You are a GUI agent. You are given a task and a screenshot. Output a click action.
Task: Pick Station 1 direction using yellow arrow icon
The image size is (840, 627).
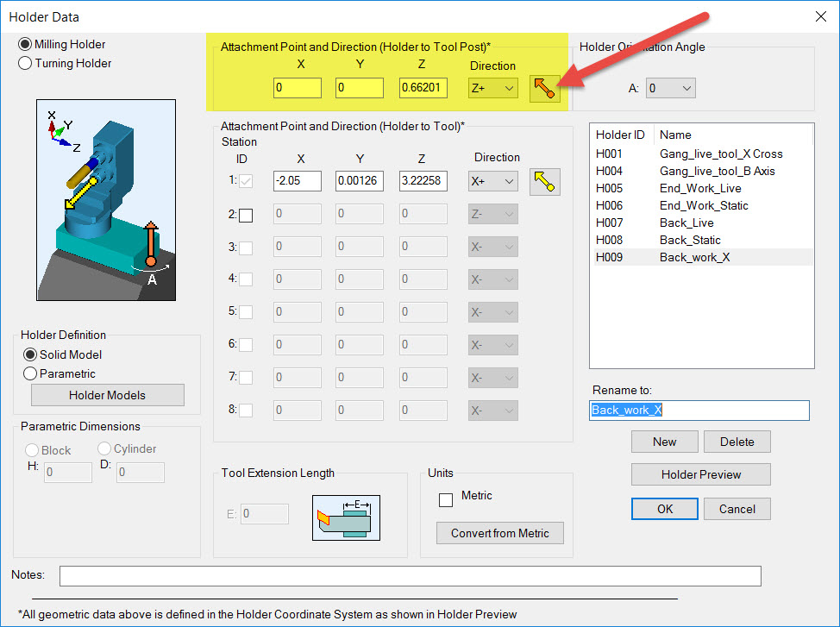[545, 181]
